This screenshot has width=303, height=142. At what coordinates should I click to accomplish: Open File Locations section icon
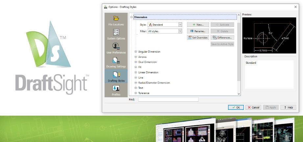click(116, 18)
